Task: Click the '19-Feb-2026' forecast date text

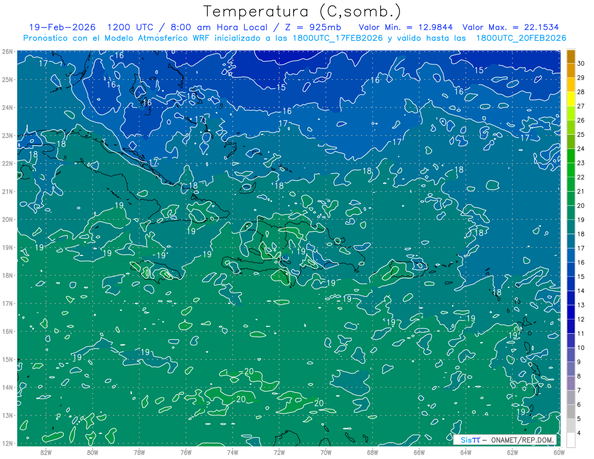Action: (x=62, y=27)
